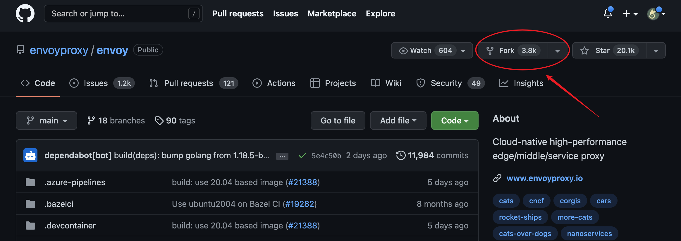
Task: Focus the Search or jump to field
Action: 123,13
